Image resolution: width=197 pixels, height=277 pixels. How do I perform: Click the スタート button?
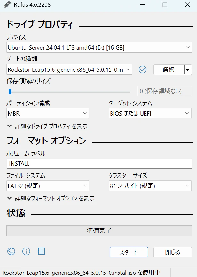(x=129, y=252)
